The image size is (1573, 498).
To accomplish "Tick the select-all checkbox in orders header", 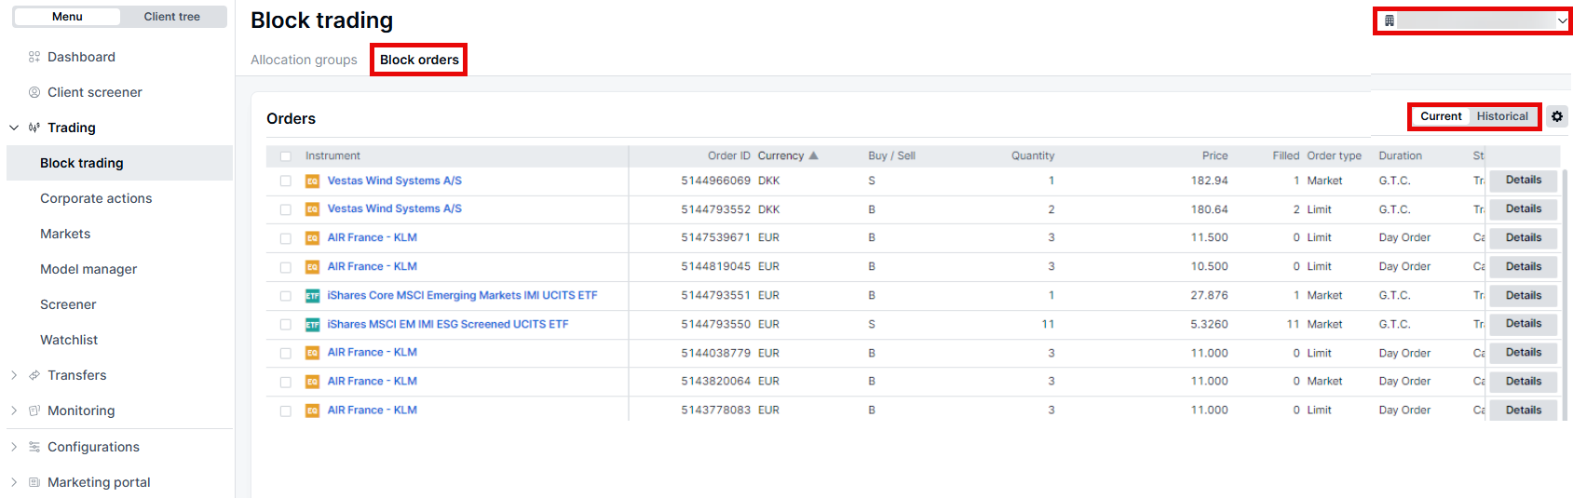I will pyautogui.click(x=286, y=156).
